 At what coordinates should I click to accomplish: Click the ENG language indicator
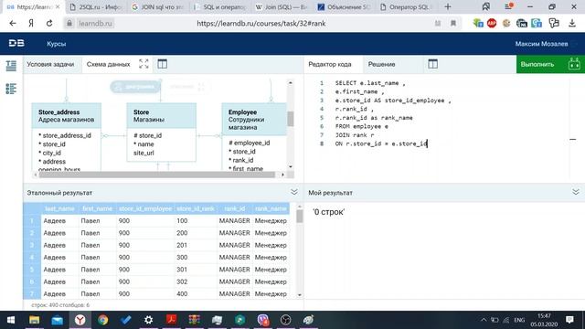coord(519,320)
